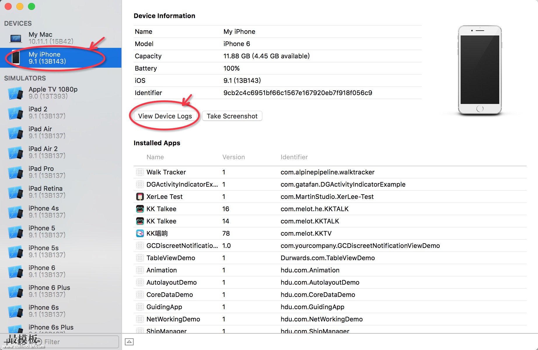Click the com.alpinepipeline.walktracker identifier
The width and height of the screenshot is (538, 350).
point(327,172)
